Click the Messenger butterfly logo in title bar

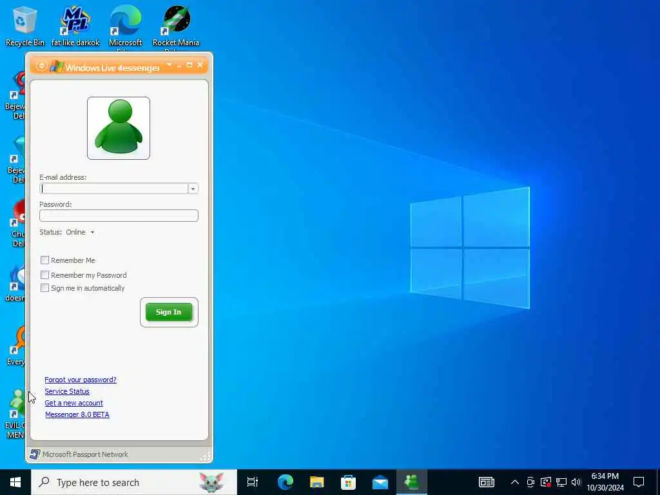pos(57,66)
